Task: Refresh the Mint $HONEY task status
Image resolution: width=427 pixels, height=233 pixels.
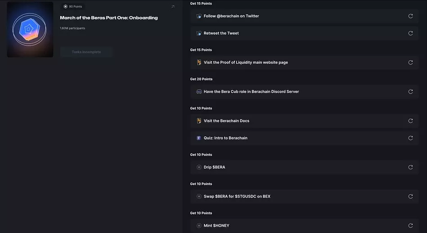Action: (x=410, y=225)
